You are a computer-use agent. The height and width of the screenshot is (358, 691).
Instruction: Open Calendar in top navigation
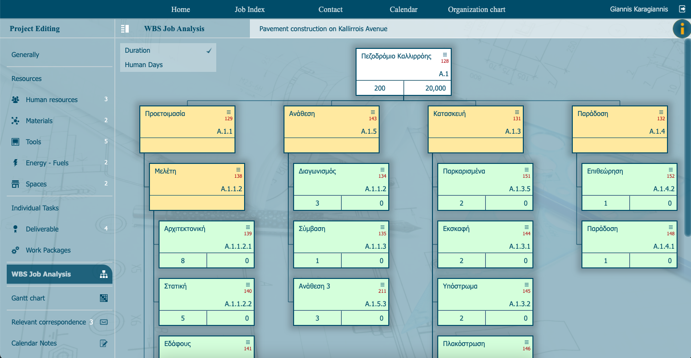tap(404, 10)
